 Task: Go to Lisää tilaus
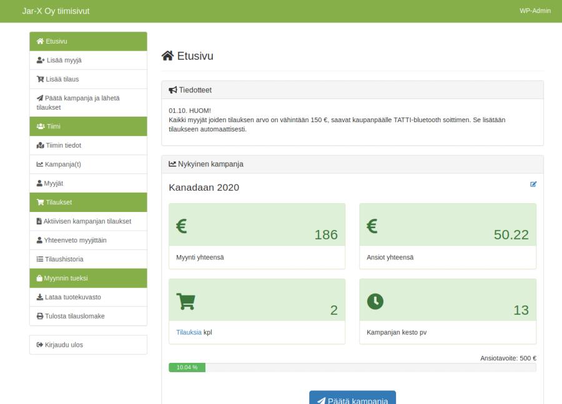(88, 79)
